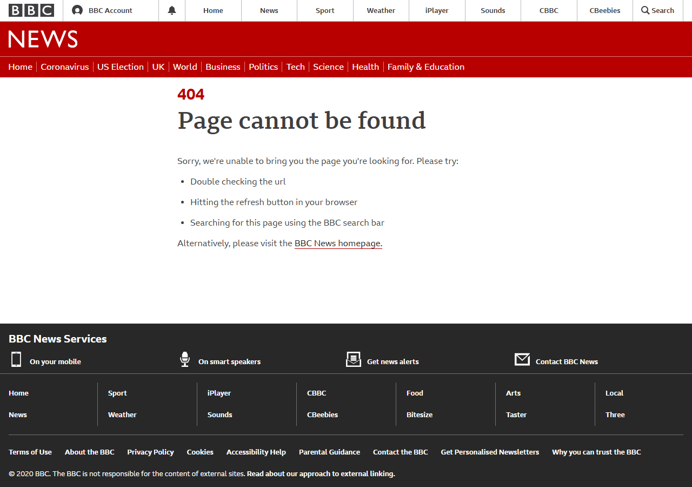
Task: Open Terms of Use
Action: pos(30,452)
